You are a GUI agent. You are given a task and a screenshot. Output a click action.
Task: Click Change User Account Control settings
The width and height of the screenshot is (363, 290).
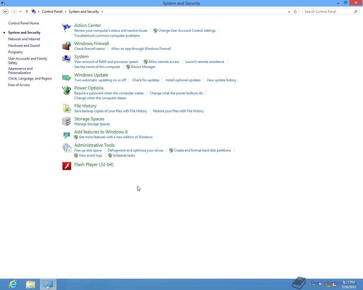coord(187,31)
